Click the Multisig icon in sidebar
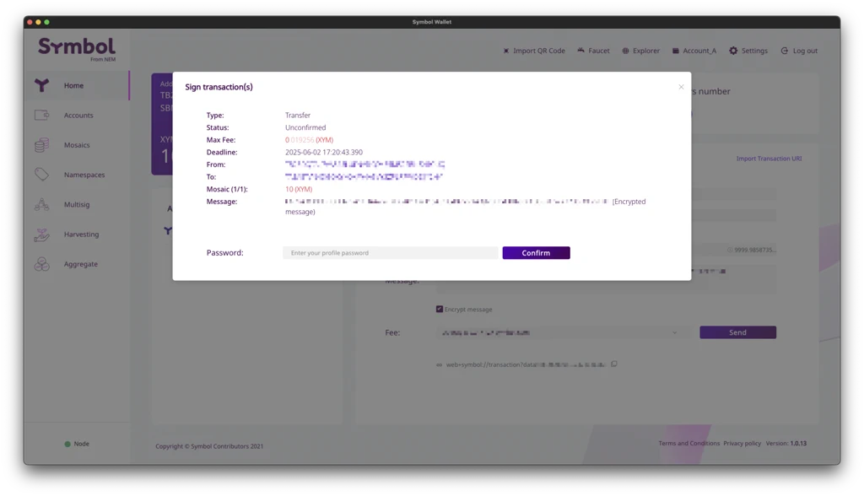 42,204
